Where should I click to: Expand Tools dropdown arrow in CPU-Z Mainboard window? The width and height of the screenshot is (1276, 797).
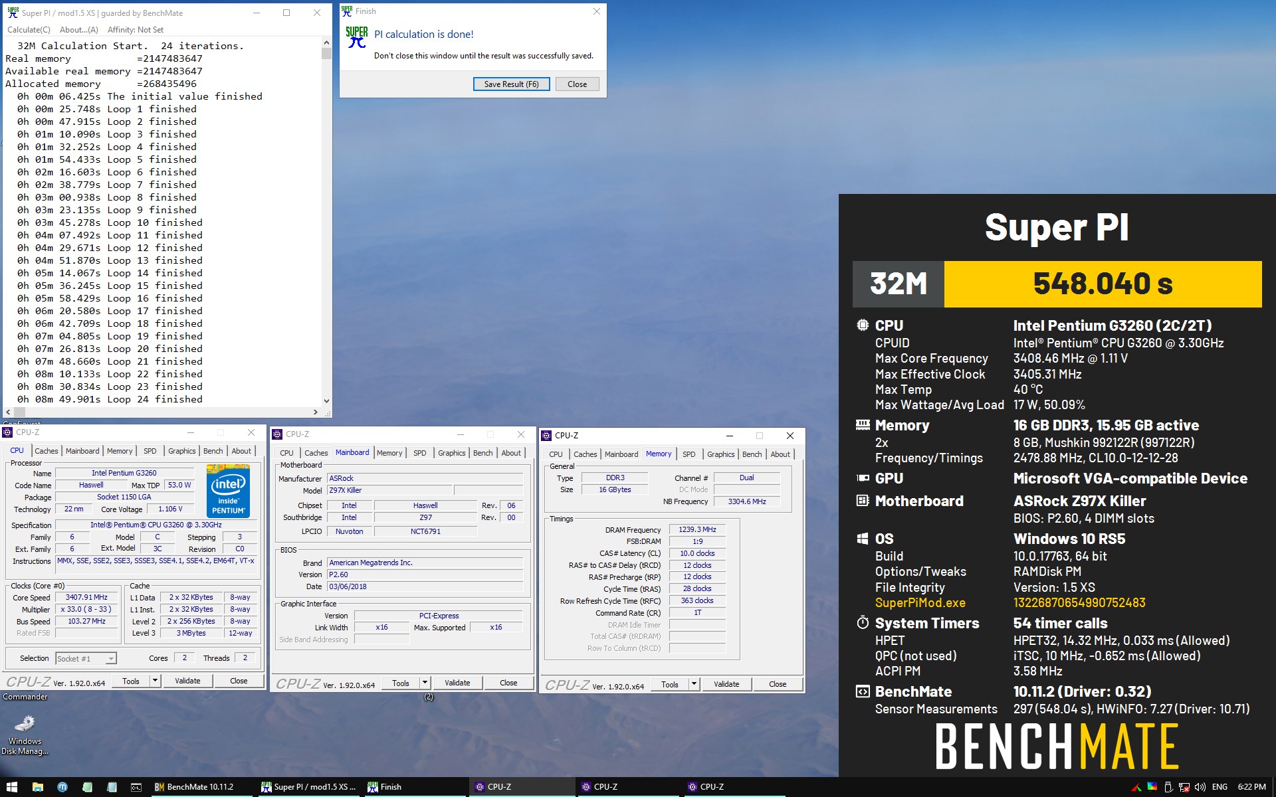(x=425, y=683)
